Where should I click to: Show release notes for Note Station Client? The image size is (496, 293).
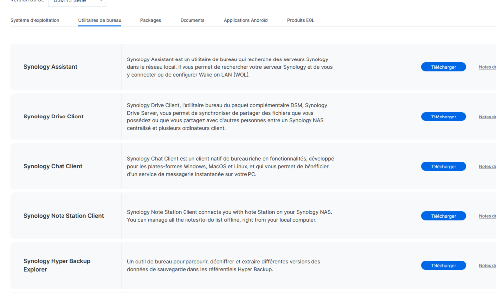[487, 216]
